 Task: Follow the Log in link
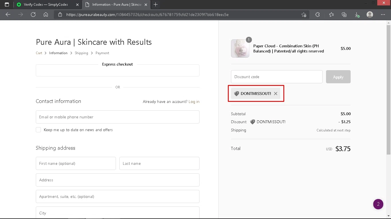coord(194,102)
